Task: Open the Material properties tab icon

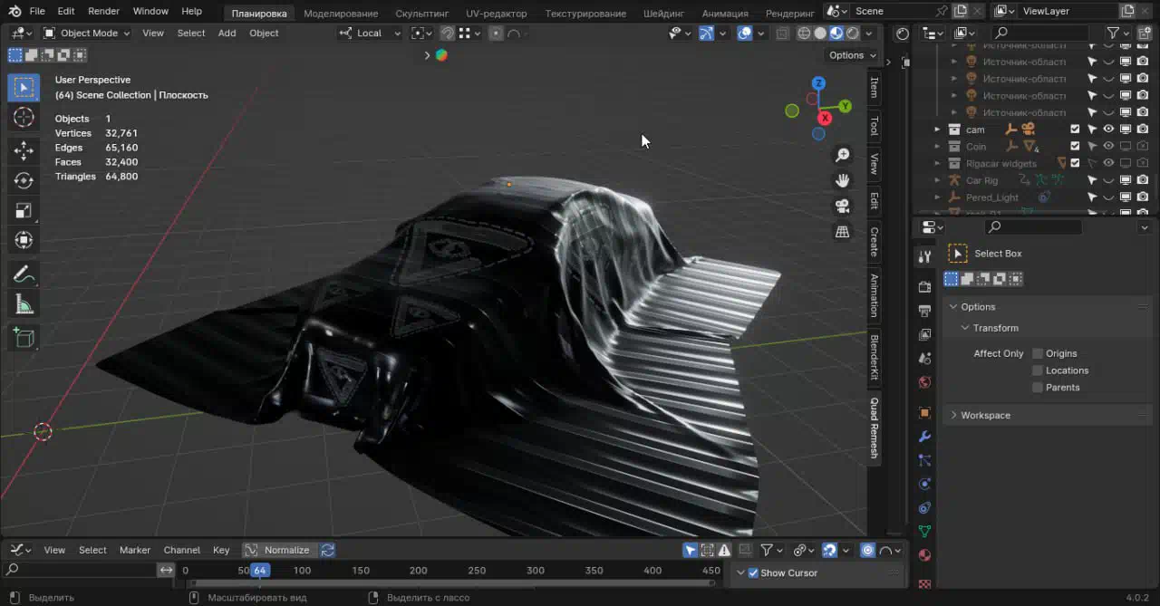Action: tap(924, 554)
